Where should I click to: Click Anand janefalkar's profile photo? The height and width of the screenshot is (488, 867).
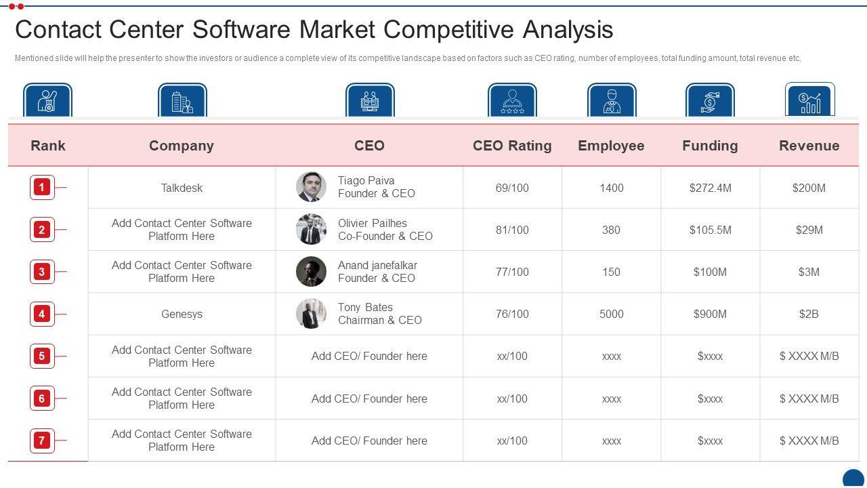tap(311, 272)
